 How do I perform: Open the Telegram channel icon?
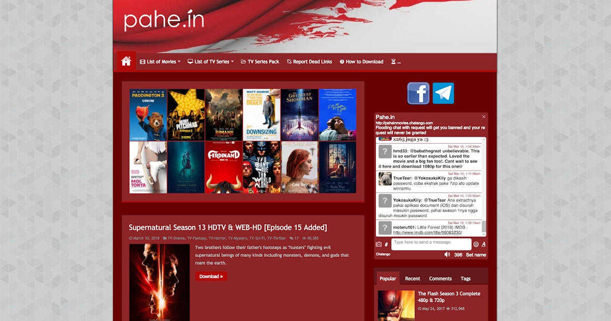point(443,93)
